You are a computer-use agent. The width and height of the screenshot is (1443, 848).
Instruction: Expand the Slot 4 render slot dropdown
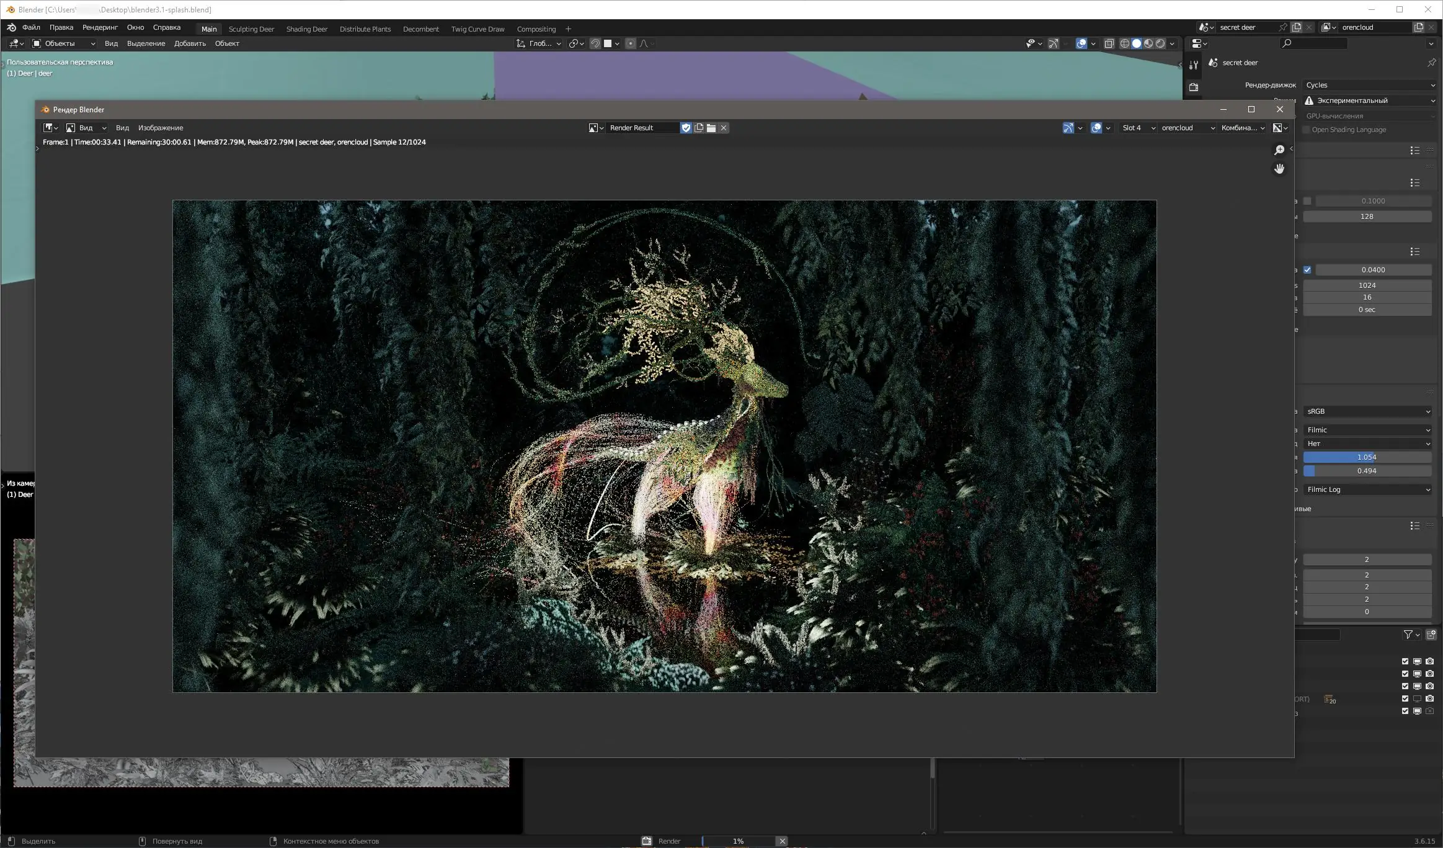coord(1139,128)
